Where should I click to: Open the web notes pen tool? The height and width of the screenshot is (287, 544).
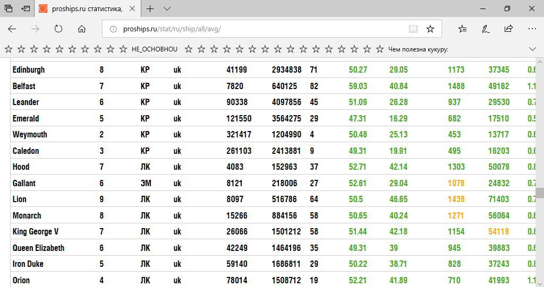(x=486, y=29)
